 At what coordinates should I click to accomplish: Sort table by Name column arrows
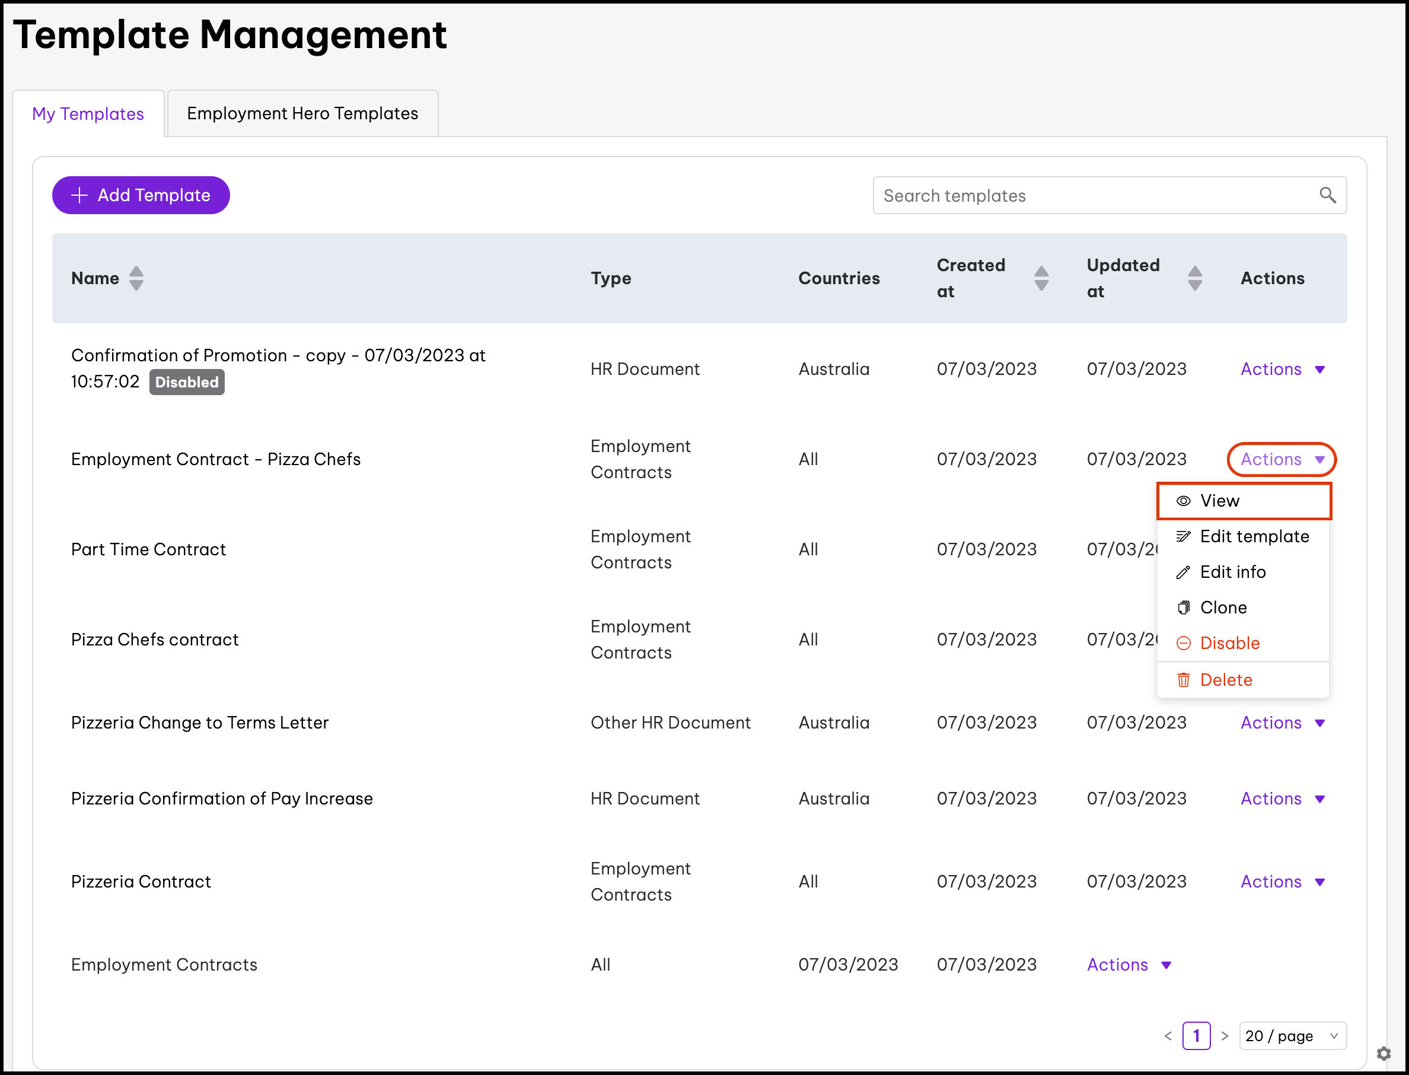pos(136,278)
